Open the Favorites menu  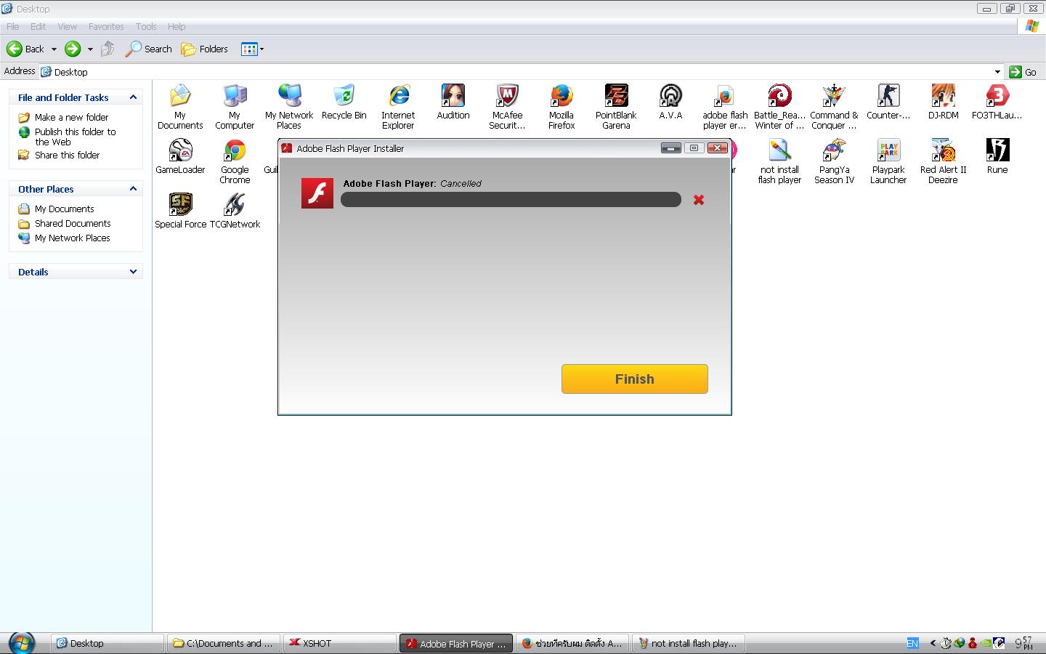pyautogui.click(x=106, y=26)
